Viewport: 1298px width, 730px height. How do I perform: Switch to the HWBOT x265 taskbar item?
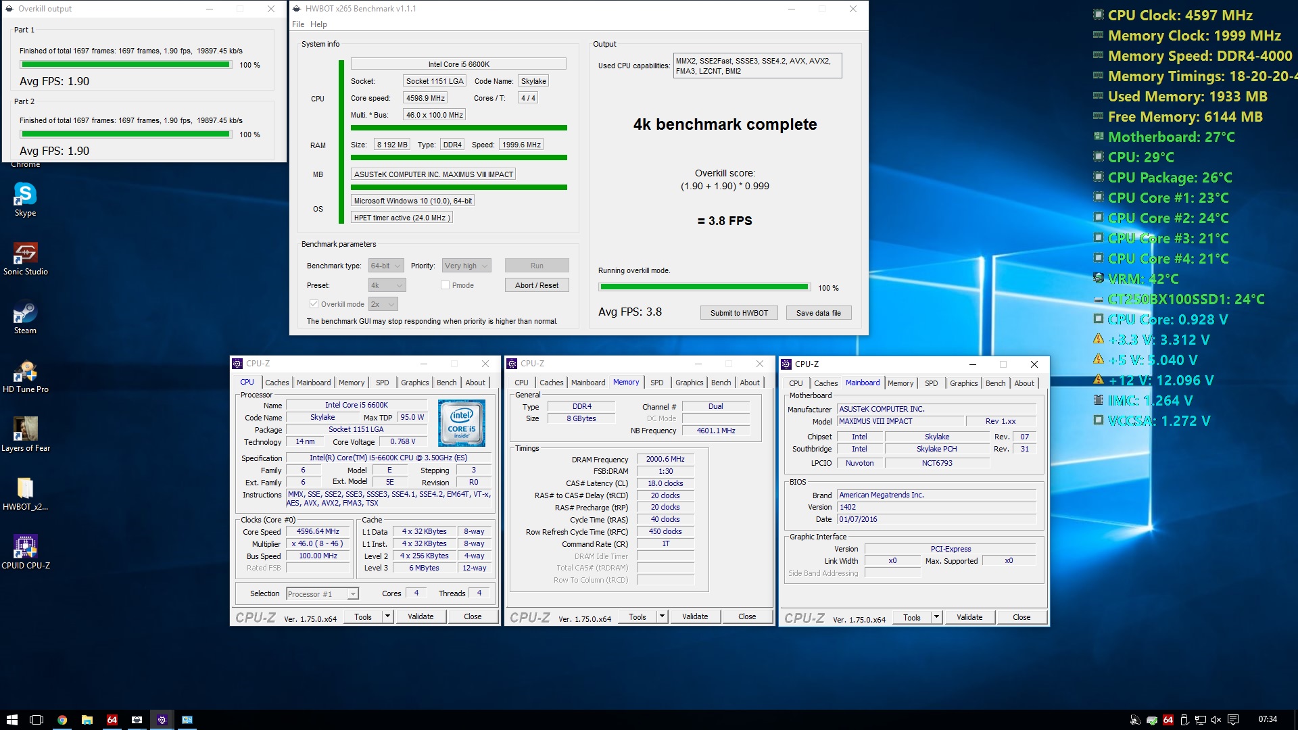(137, 720)
